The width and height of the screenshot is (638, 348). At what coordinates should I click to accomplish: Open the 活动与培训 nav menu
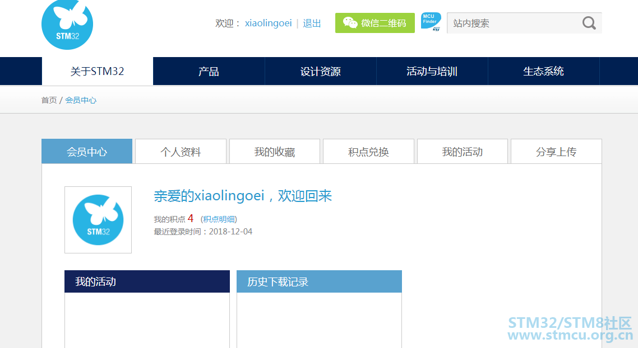[x=432, y=71]
